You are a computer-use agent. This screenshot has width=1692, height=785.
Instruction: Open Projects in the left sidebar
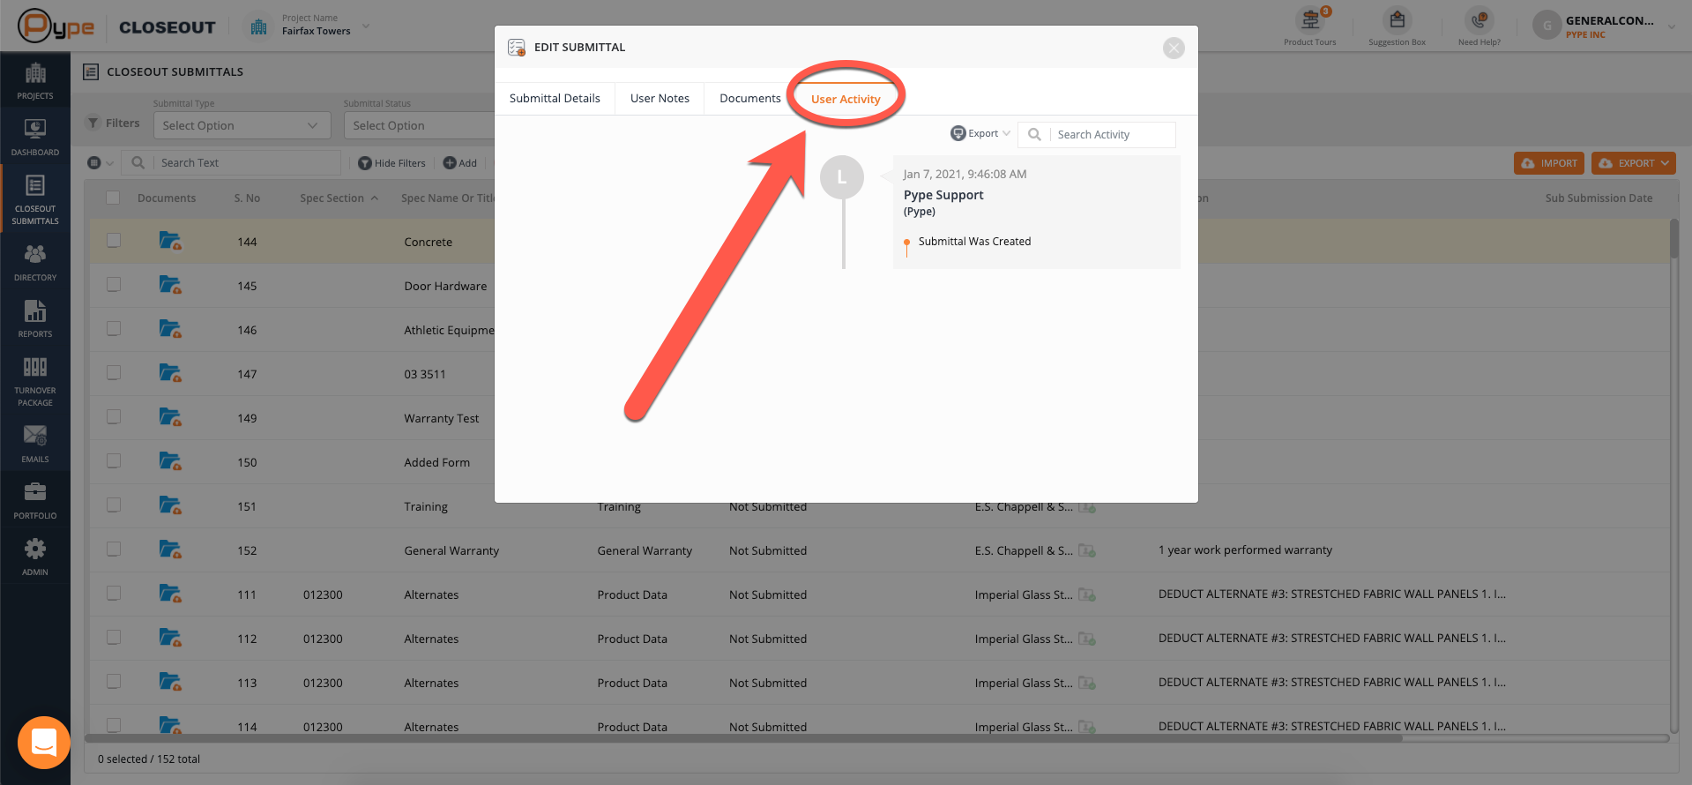click(35, 81)
